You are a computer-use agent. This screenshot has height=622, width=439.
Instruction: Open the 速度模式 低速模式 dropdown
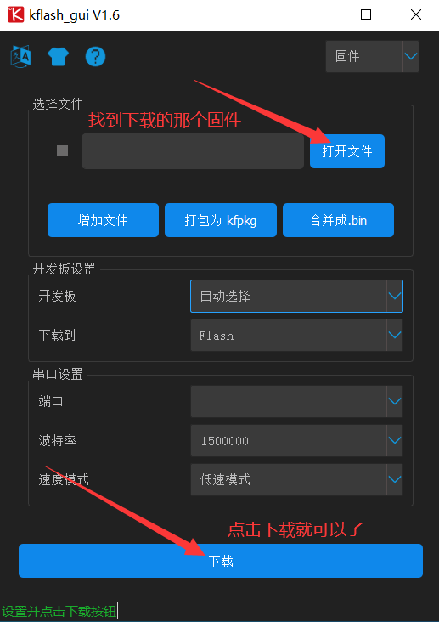pos(296,479)
